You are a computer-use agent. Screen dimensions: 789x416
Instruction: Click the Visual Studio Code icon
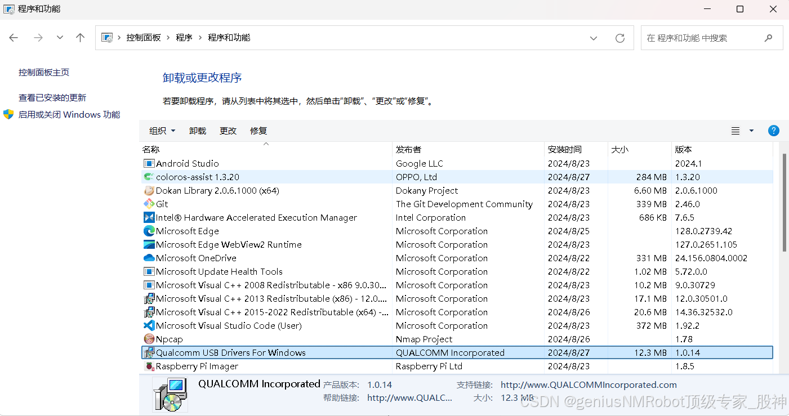tap(149, 325)
